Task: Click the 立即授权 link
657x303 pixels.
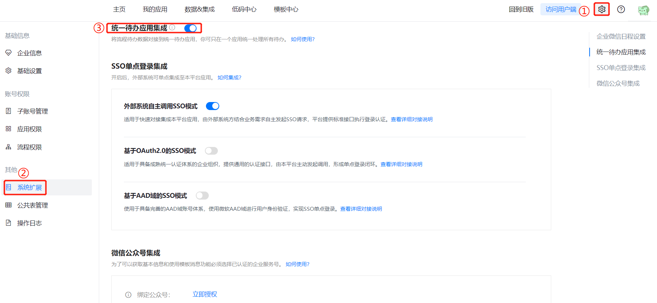Action: (205, 294)
